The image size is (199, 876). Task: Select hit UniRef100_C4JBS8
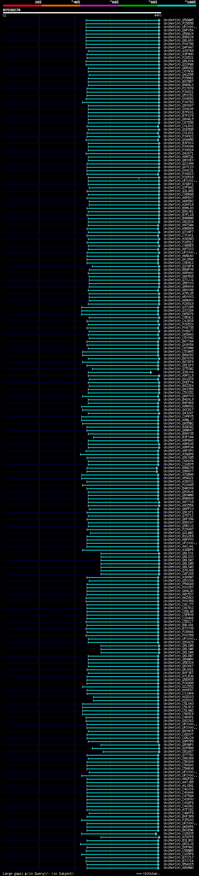(x=178, y=321)
